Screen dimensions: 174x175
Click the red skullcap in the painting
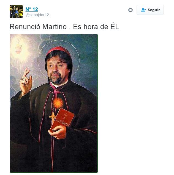click(58, 51)
